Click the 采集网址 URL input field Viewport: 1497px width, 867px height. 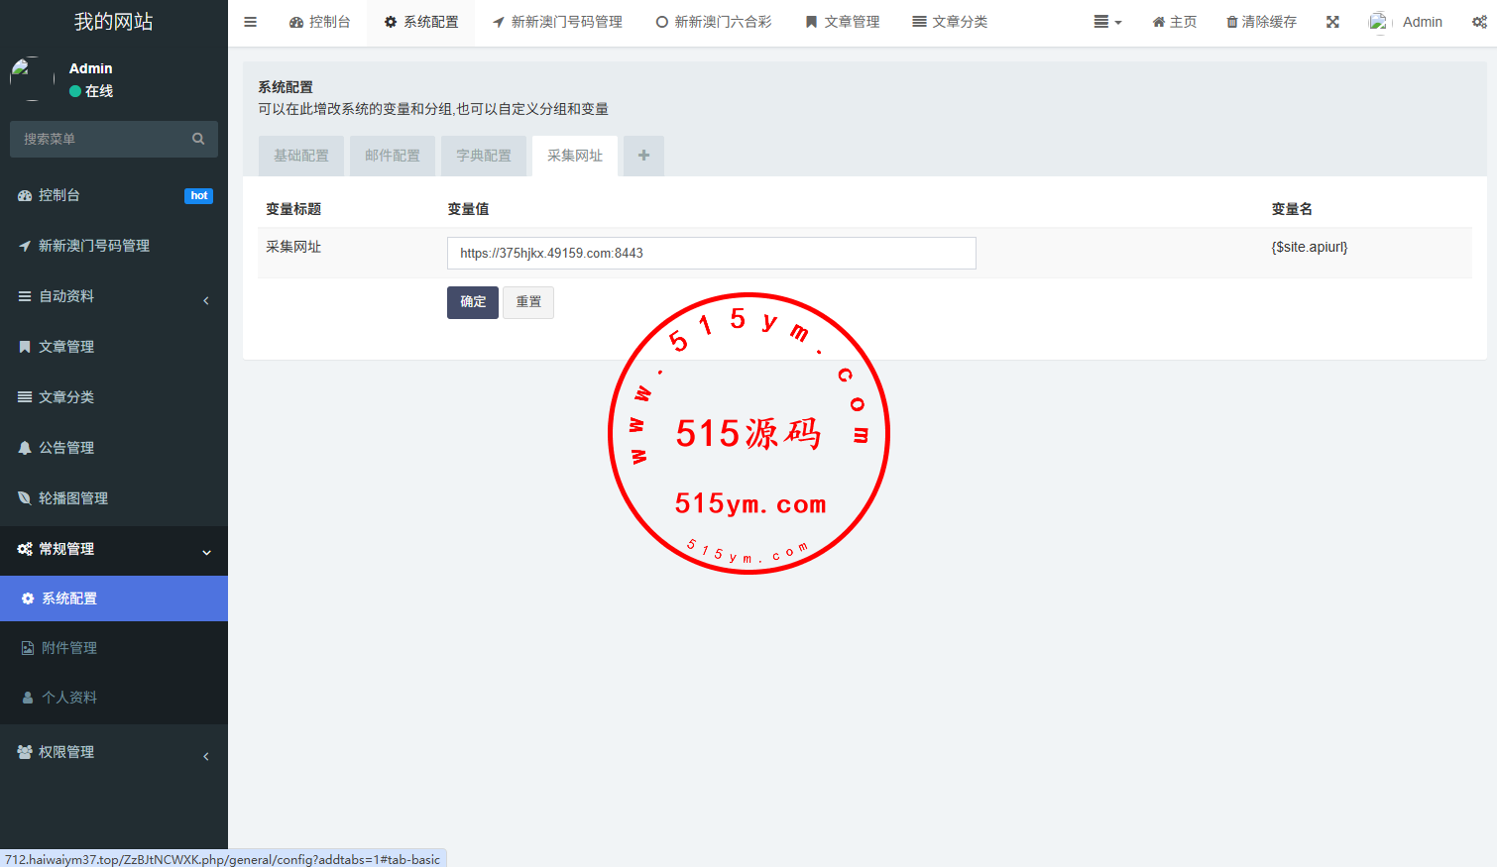tap(711, 254)
